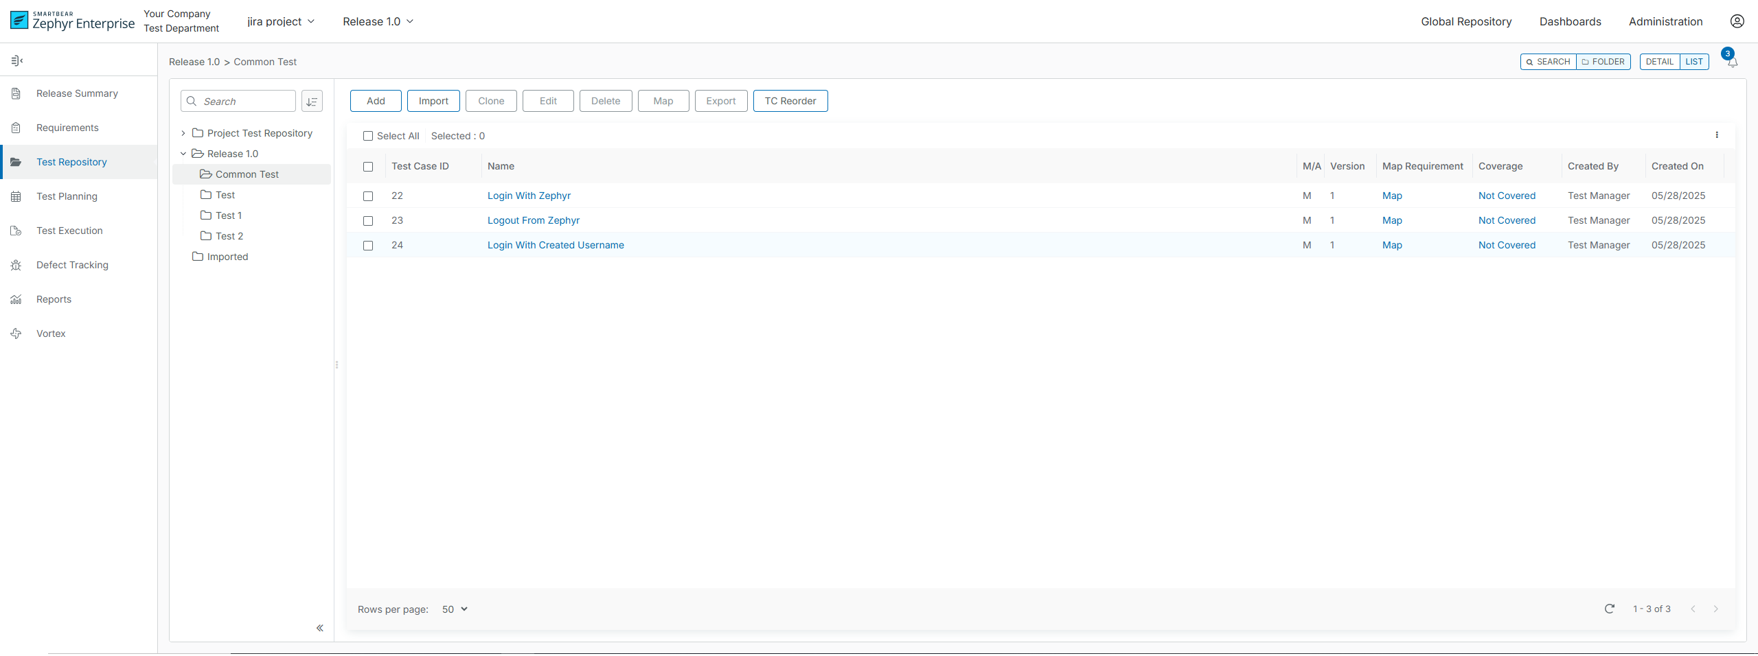Check the Select All checkbox
Screen dimensions: 1758x656
[x=369, y=136]
